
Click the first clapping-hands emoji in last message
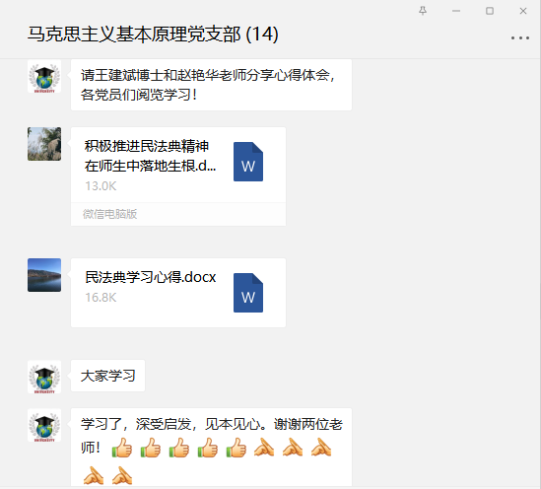[x=264, y=448]
